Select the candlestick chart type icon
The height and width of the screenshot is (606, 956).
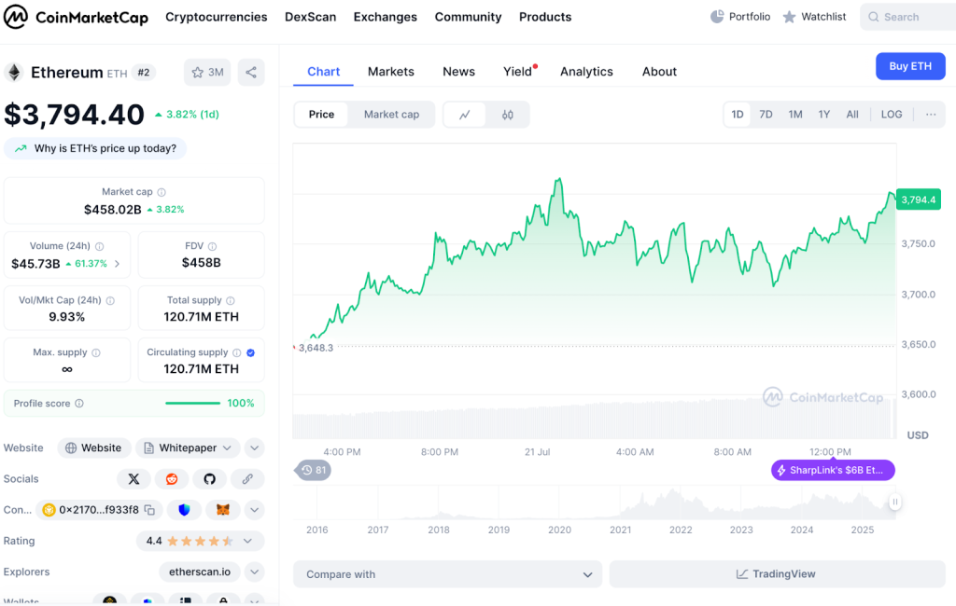click(507, 115)
